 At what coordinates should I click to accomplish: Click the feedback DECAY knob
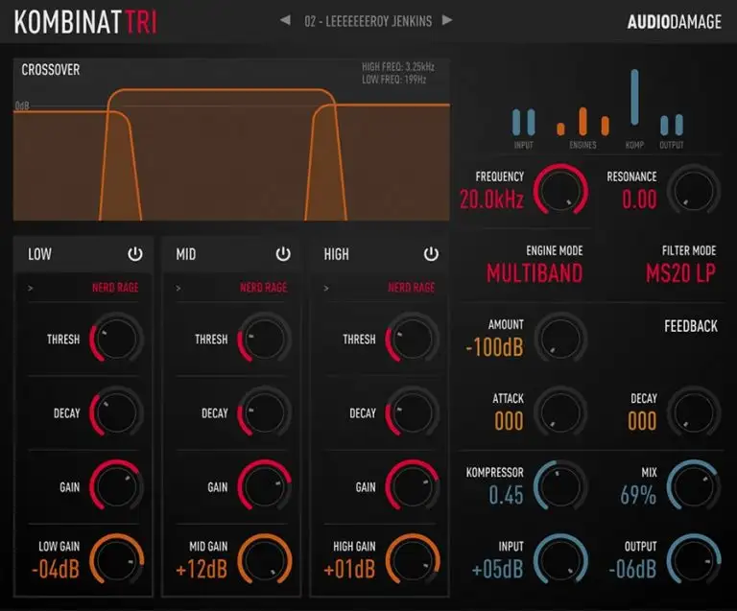pyautogui.click(x=694, y=411)
